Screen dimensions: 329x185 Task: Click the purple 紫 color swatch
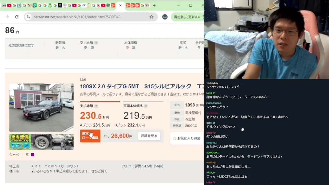pyautogui.click(x=32, y=155)
